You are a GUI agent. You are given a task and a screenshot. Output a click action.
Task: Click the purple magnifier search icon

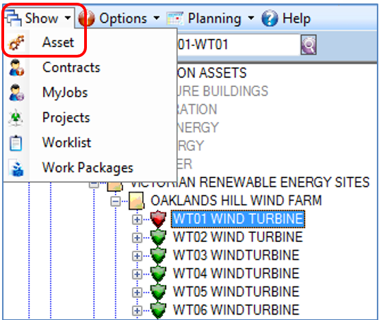[309, 45]
